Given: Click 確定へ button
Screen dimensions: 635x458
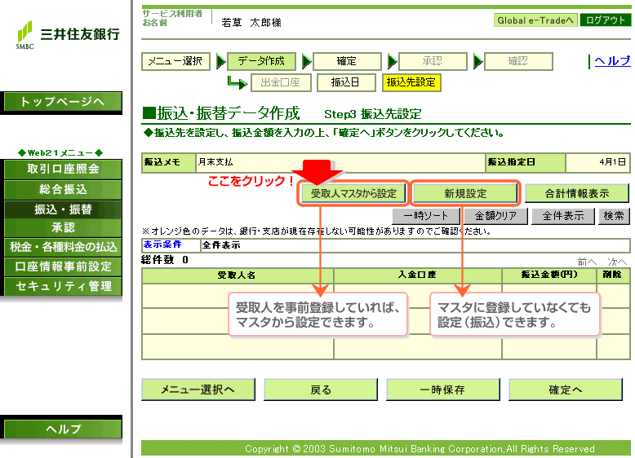Looking at the screenshot, I should point(566,390).
